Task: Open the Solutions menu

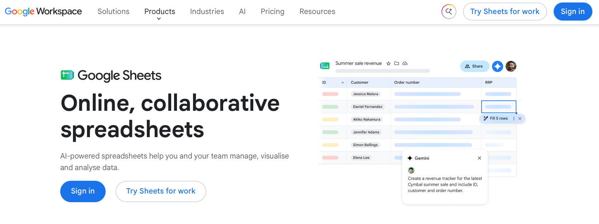Action: click(113, 12)
